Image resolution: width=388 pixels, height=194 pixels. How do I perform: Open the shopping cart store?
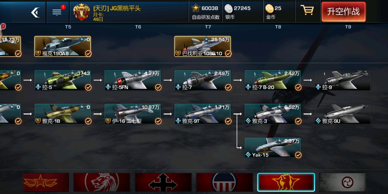pos(307,10)
